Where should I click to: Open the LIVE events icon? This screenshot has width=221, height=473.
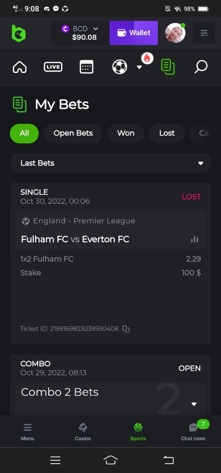click(x=53, y=67)
